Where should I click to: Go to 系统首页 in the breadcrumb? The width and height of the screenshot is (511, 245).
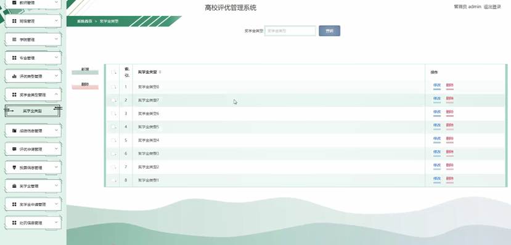(84, 21)
